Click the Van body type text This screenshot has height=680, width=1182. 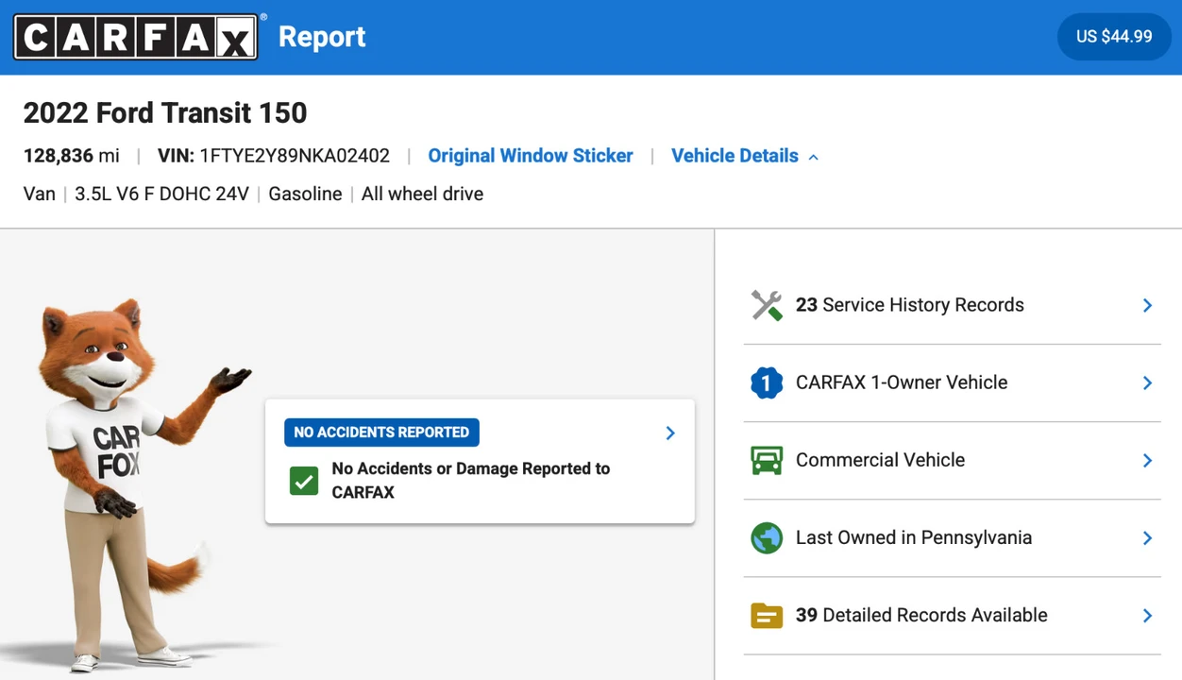tap(40, 194)
